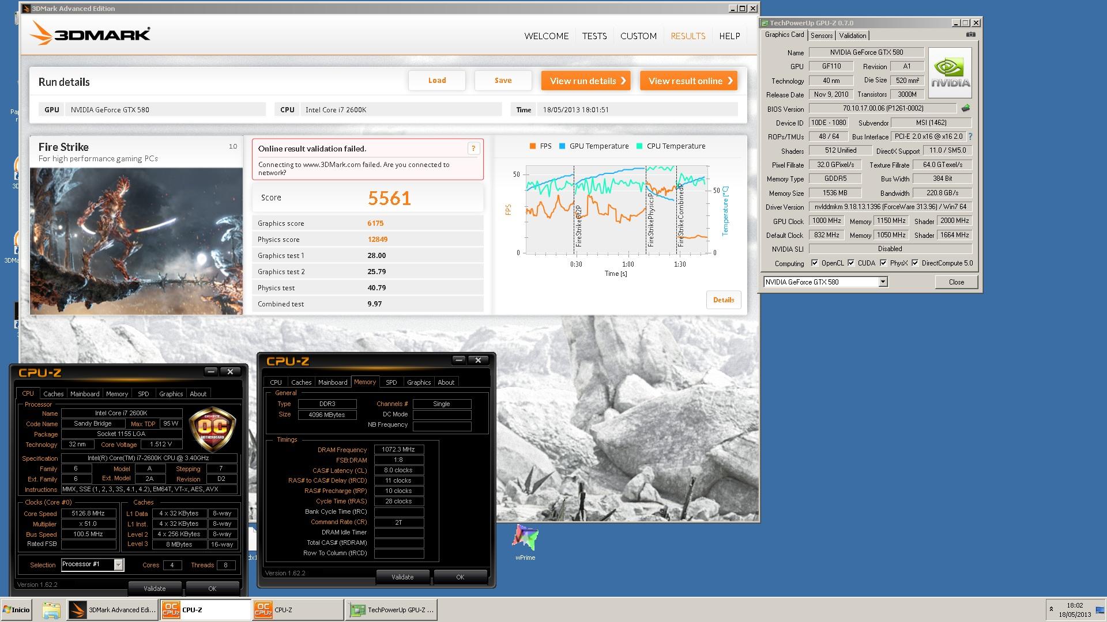This screenshot has width=1107, height=622.
Task: Open the CUSTOM tab in 3DMark
Action: point(638,36)
